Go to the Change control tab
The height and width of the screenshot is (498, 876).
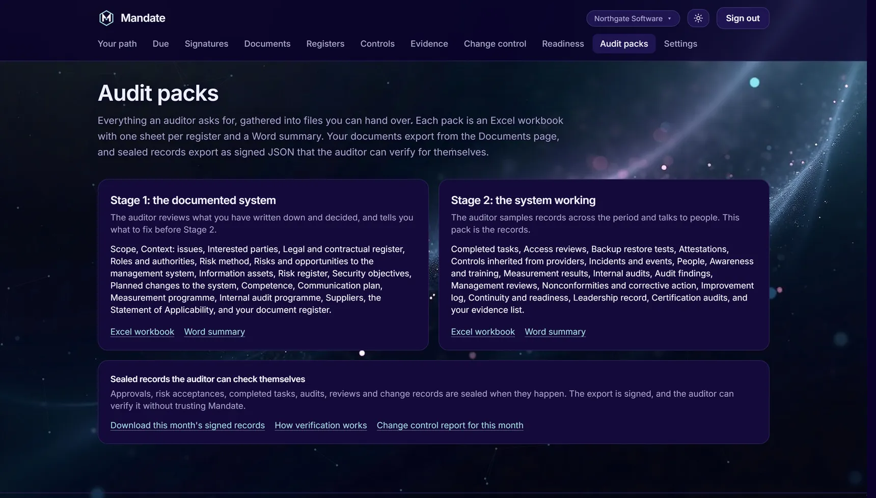[x=495, y=44]
